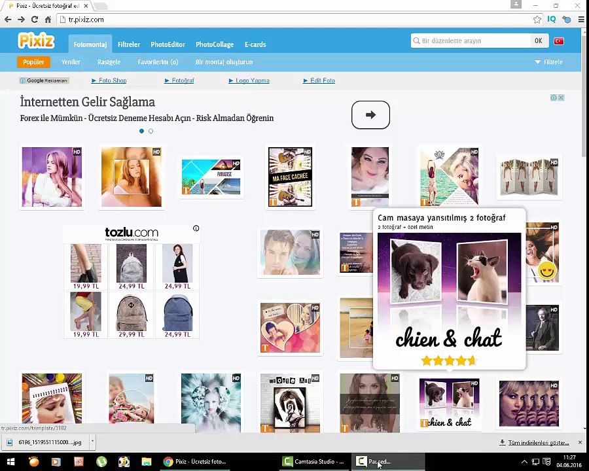
Task: Open the purple redhead girl template
Action: pos(52,177)
